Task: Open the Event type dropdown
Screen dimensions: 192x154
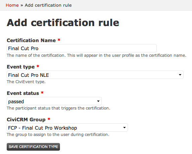Action: [95, 75]
